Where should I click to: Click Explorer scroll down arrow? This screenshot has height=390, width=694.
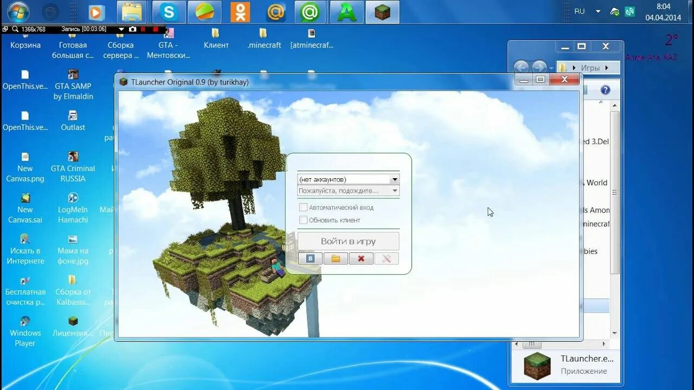[x=615, y=333]
